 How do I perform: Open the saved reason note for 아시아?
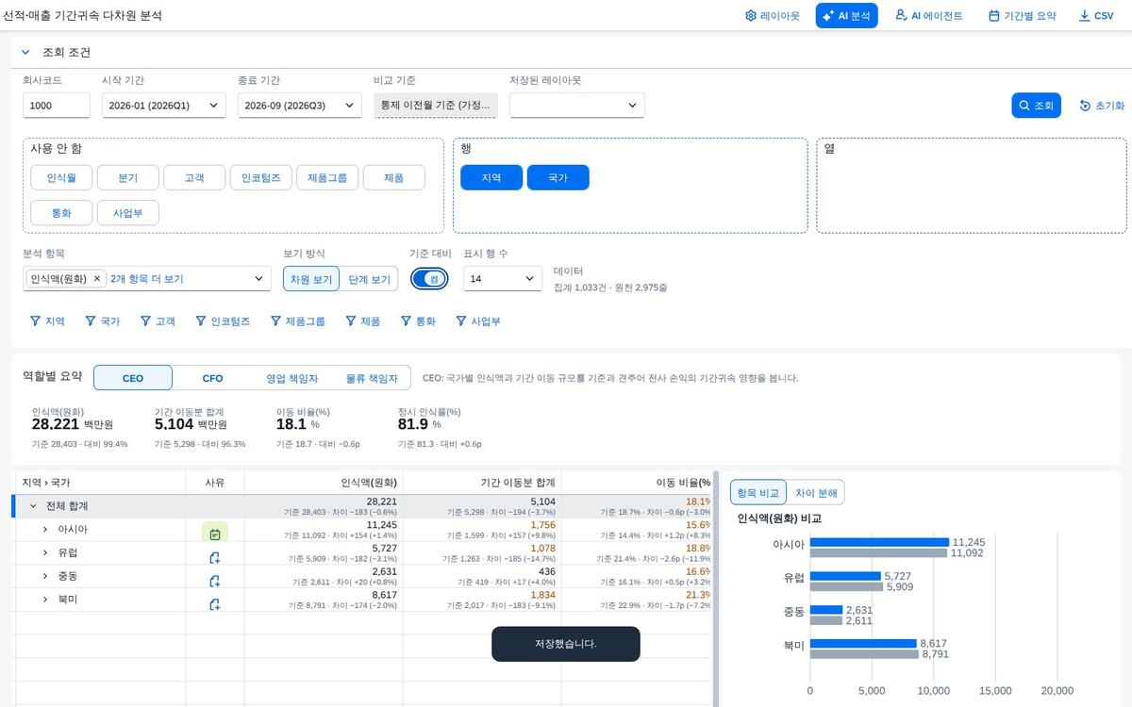point(215,534)
